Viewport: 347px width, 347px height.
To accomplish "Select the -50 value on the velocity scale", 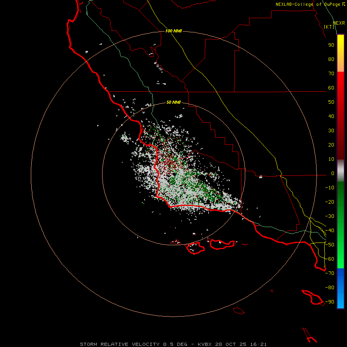I will tap(330, 245).
